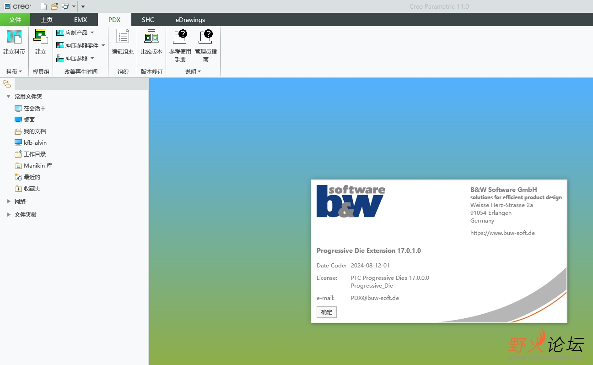Click the 建立 die set tool

tap(41, 42)
